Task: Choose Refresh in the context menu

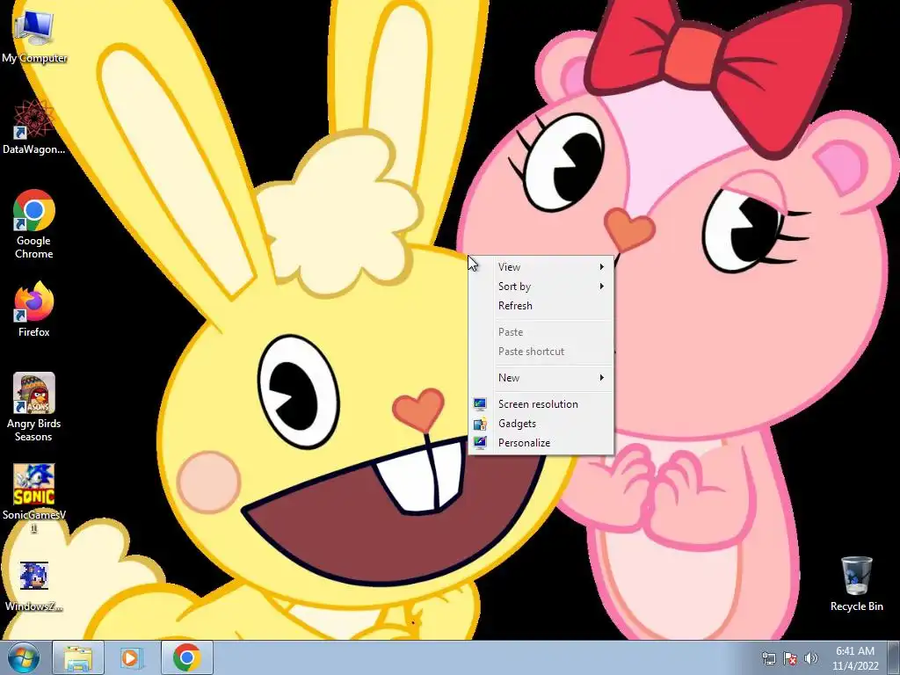Action: pos(541,306)
